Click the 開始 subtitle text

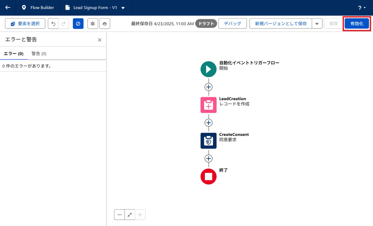[x=223, y=68]
